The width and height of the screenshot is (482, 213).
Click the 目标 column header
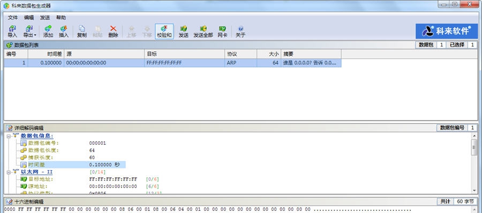(x=185, y=54)
